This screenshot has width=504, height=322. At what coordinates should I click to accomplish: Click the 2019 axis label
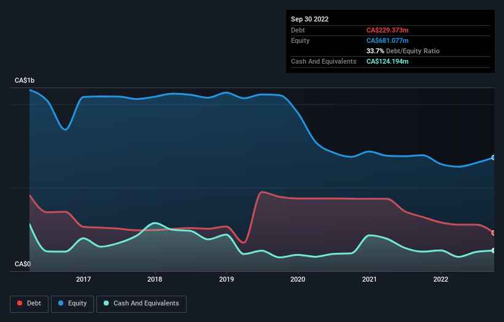tap(227, 279)
